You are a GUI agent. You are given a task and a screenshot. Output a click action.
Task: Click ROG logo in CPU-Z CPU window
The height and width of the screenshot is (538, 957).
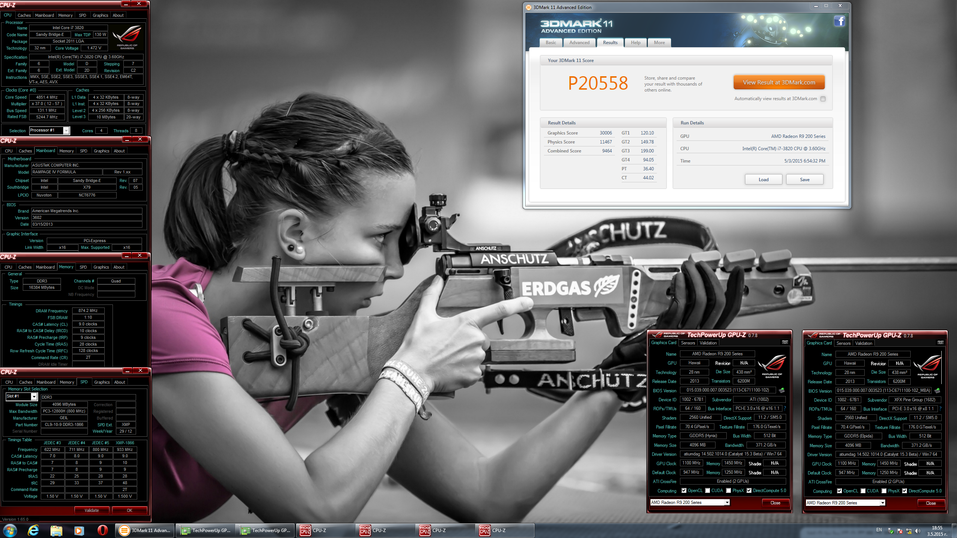(127, 37)
